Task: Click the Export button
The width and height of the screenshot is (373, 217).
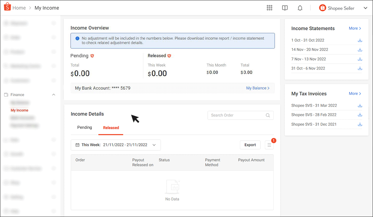Action: pyautogui.click(x=250, y=145)
